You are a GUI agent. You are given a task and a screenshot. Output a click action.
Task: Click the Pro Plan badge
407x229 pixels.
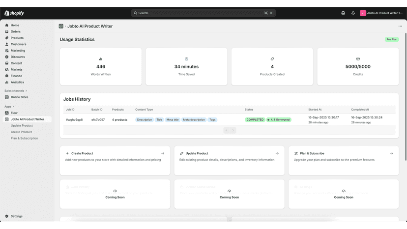[x=392, y=39]
